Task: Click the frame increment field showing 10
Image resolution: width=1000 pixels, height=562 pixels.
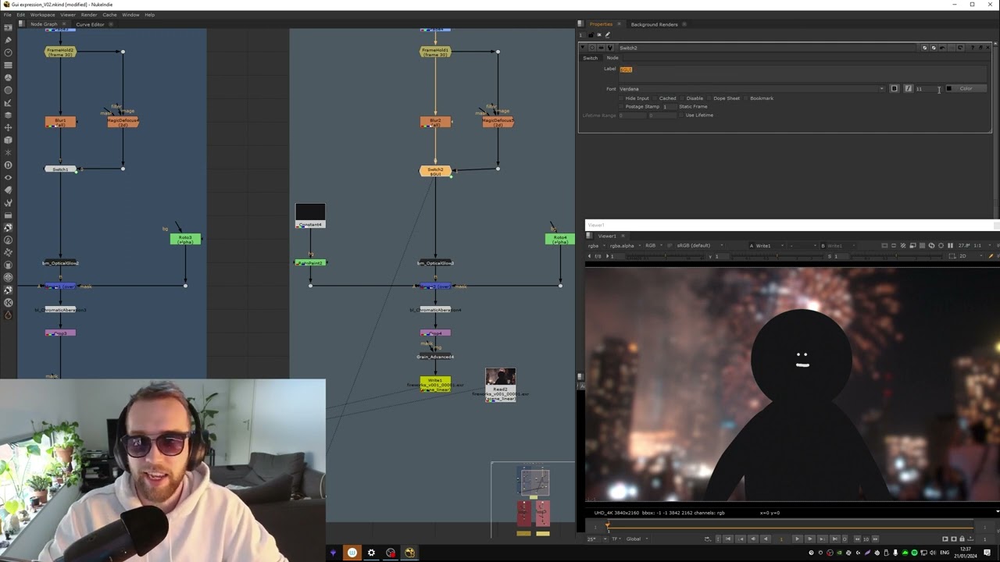Action: click(866, 539)
